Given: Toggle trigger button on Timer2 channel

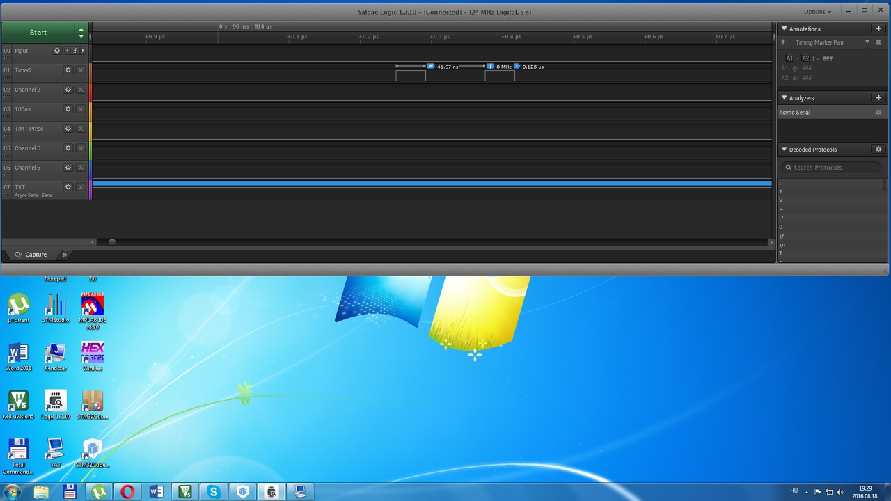Looking at the screenshot, I should tap(81, 70).
